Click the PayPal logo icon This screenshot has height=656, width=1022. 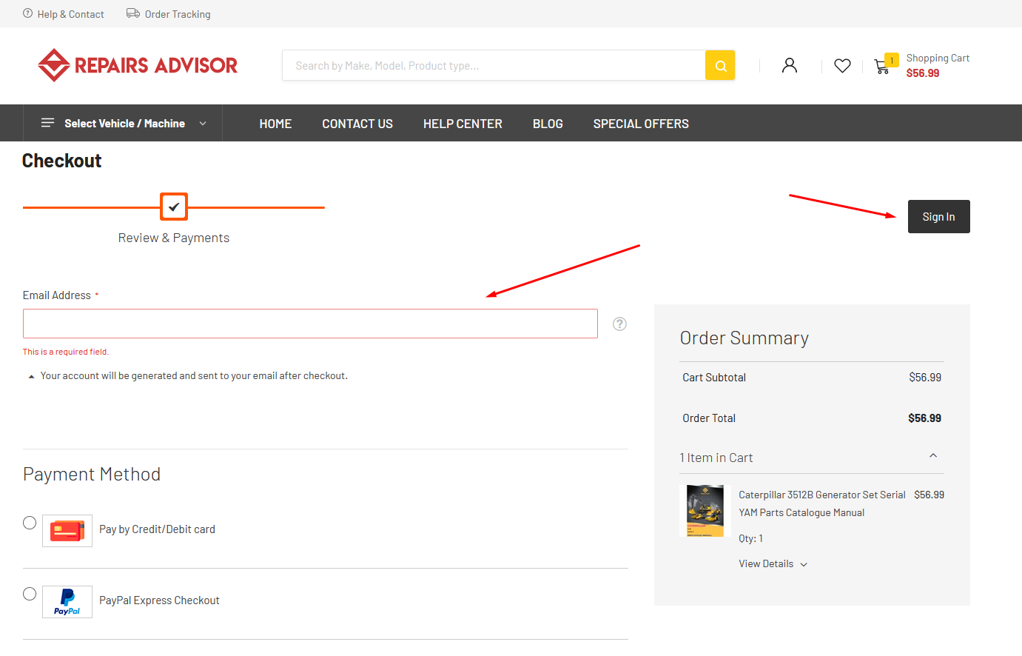67,602
